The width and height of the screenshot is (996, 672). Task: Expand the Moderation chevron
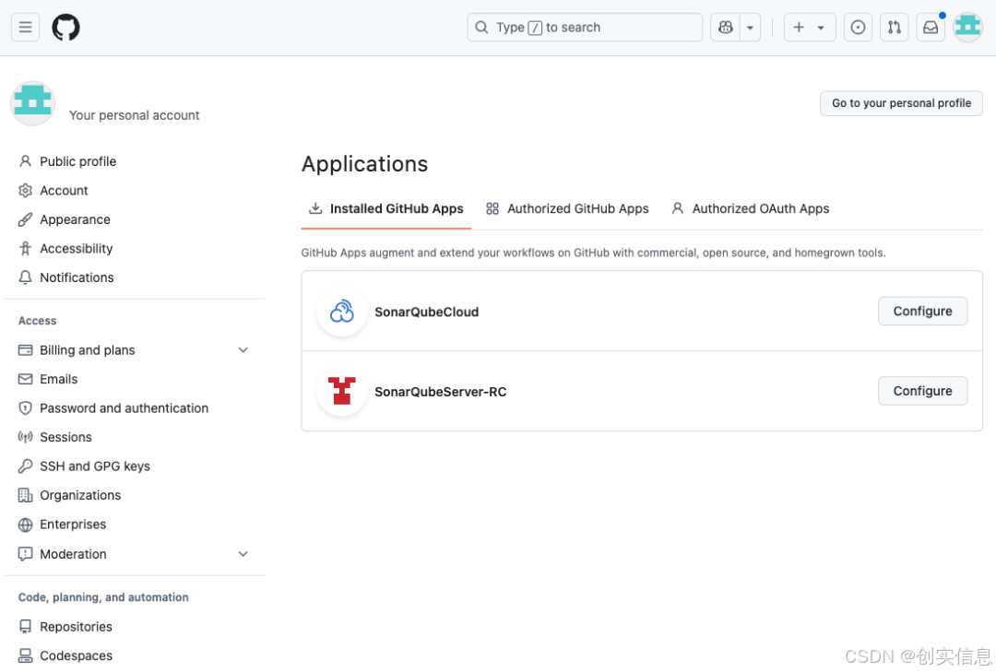(x=243, y=554)
